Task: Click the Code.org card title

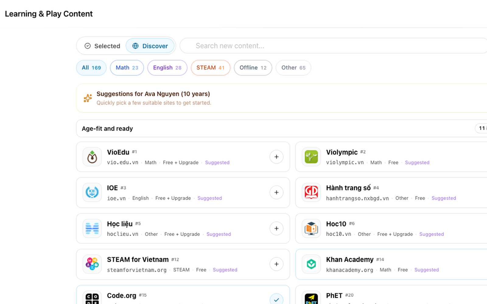Action: coord(121,295)
